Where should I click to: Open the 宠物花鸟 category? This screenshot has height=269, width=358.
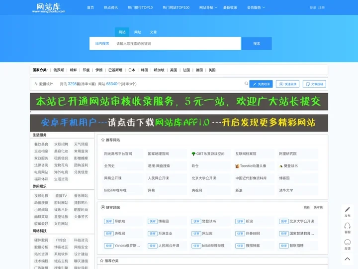tap(61, 165)
